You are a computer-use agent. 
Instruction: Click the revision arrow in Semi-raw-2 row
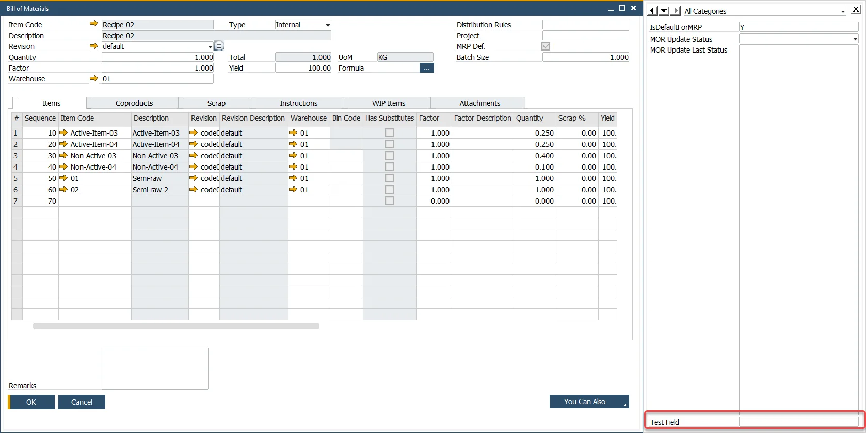coord(194,189)
